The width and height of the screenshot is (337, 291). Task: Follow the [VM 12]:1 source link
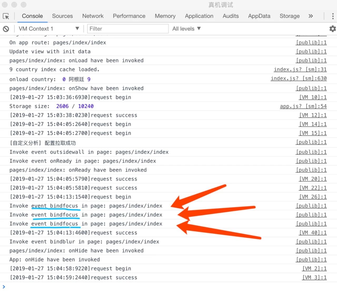[x=313, y=115]
